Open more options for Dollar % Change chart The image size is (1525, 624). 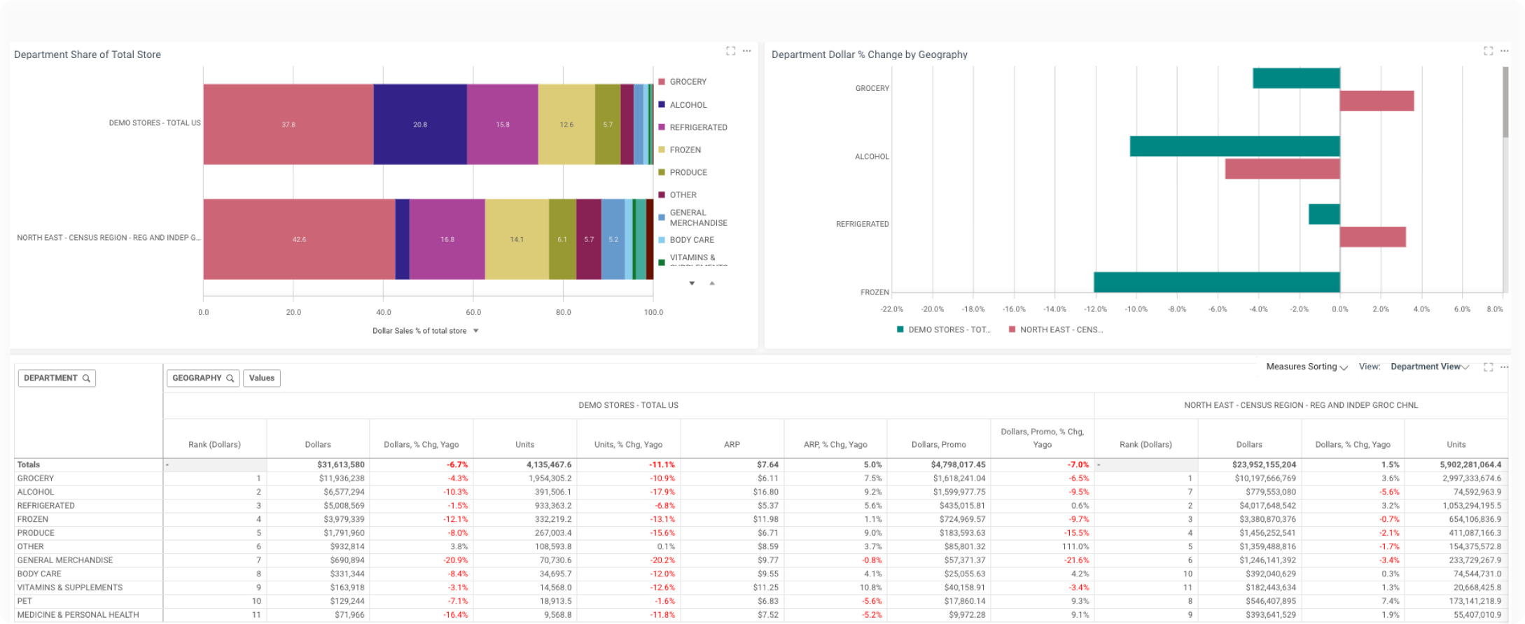(1505, 50)
